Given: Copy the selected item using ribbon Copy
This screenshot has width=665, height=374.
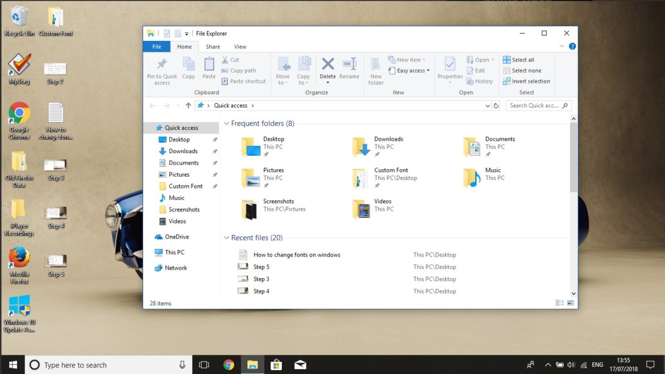Looking at the screenshot, I should click(x=188, y=69).
